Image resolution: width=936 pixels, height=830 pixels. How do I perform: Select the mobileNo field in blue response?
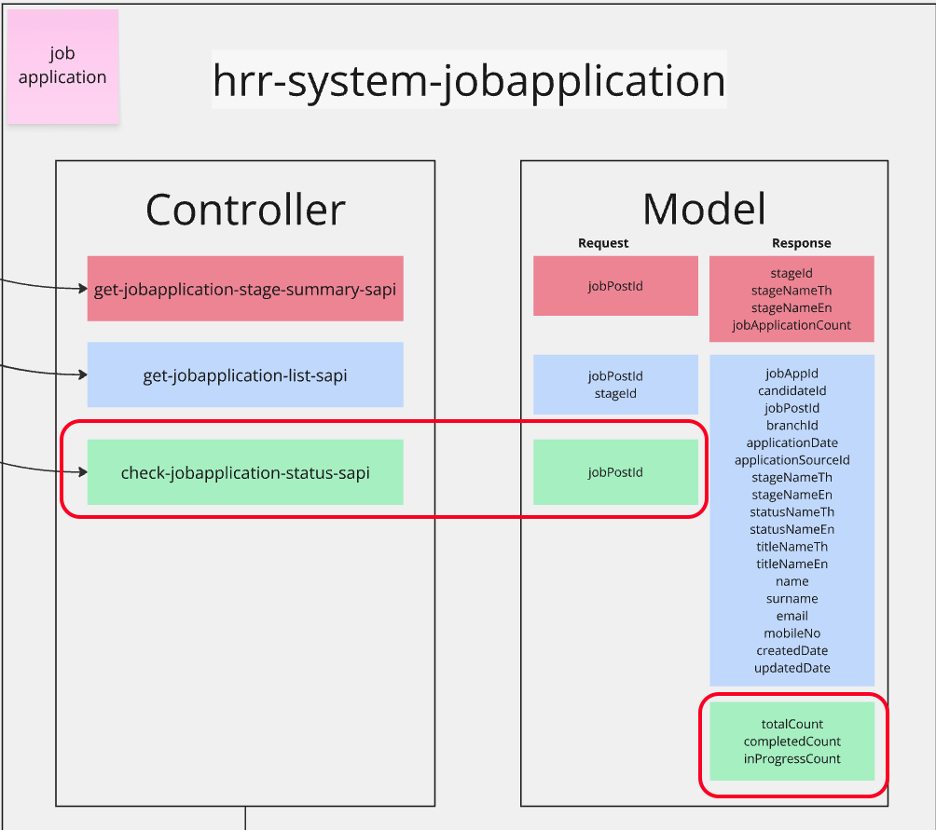tap(791, 633)
